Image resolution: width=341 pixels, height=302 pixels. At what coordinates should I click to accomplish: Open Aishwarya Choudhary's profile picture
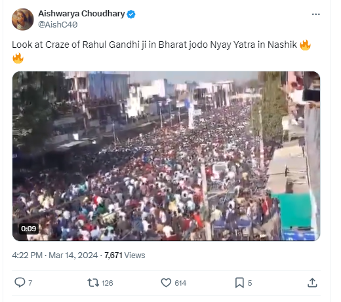pos(23,19)
